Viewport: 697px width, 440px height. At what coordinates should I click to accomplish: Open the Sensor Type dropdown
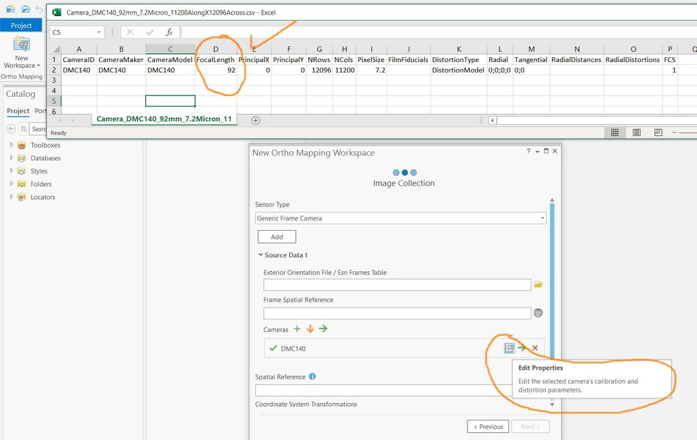400,218
